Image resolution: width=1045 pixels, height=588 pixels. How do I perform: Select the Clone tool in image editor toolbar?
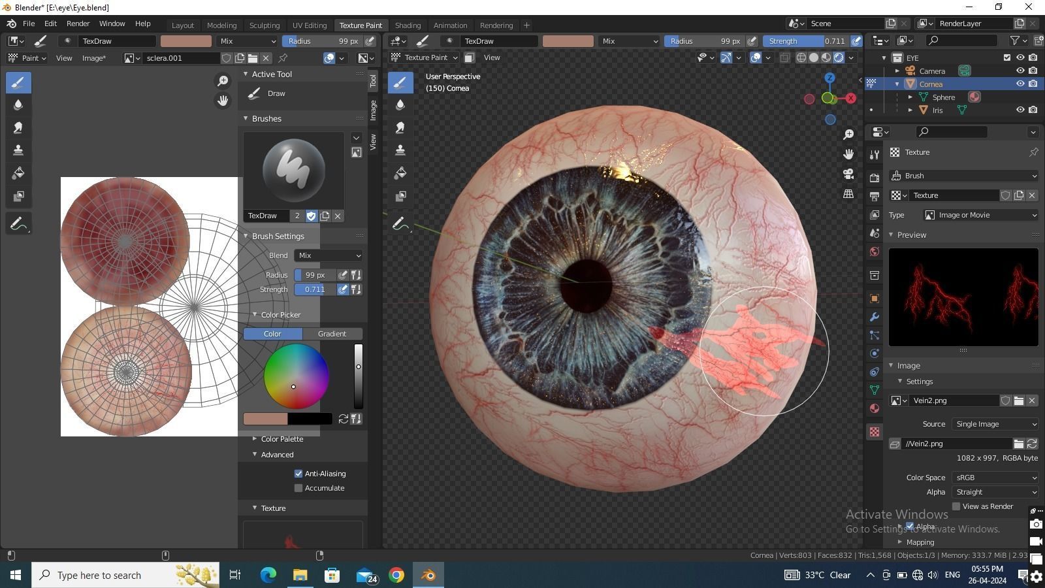(18, 150)
